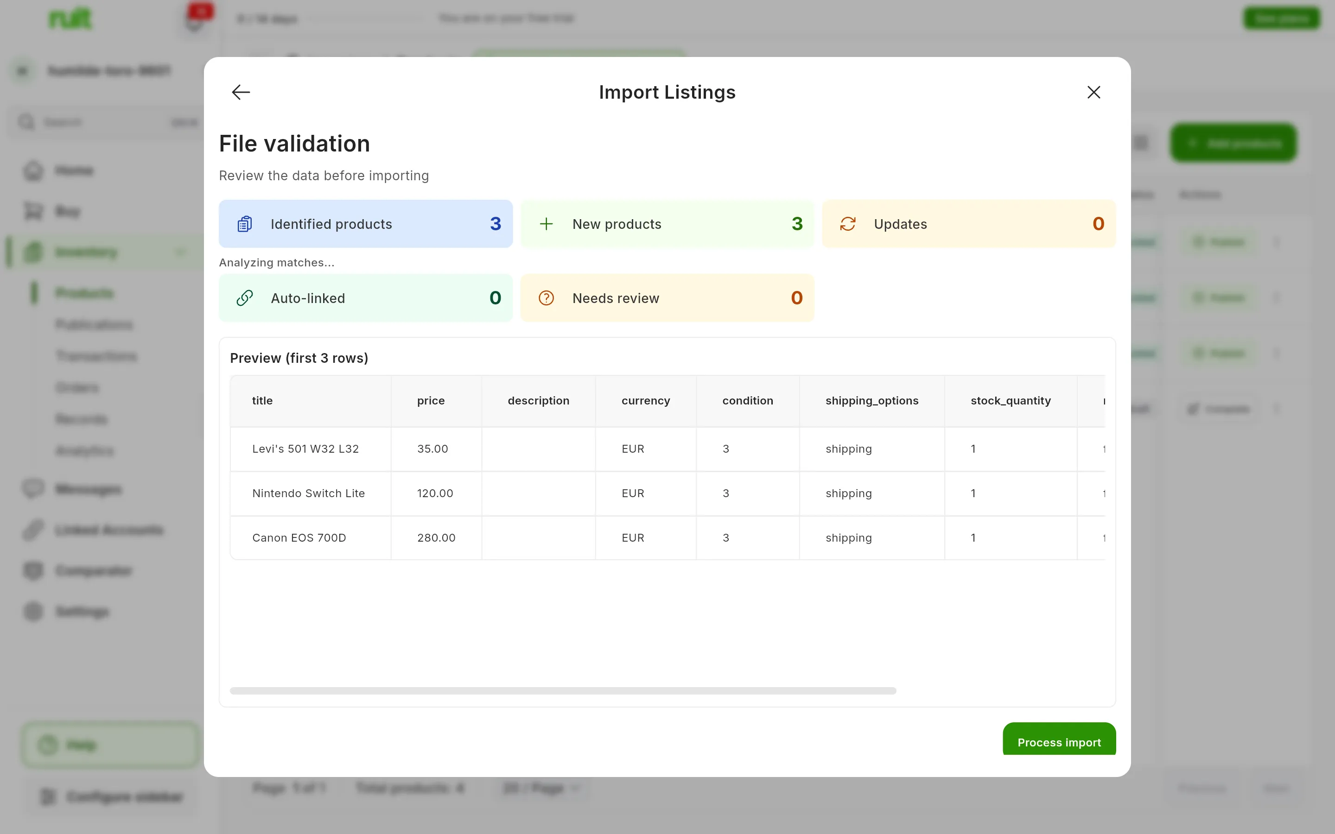Select the Updates card
This screenshot has width=1335, height=834.
[x=969, y=224]
